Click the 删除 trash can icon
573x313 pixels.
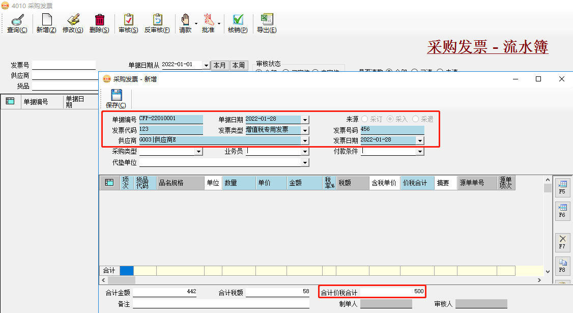99,20
